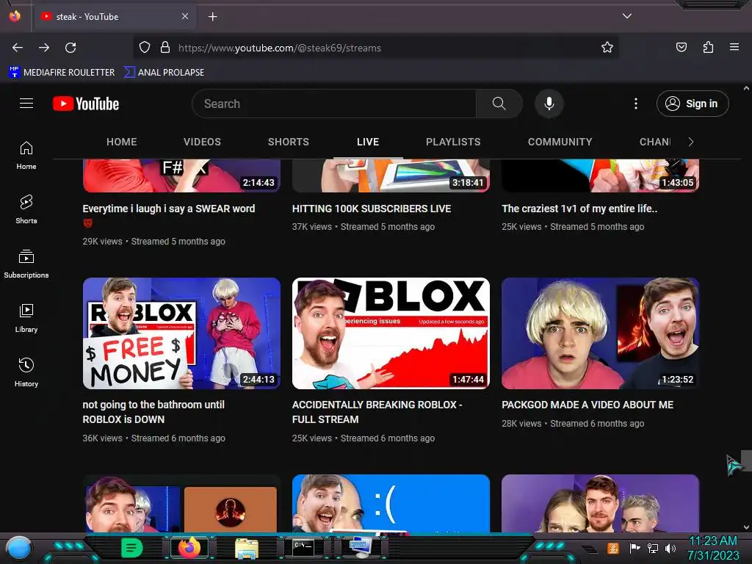
Task: Bookmark this page with the star icon
Action: point(607,48)
